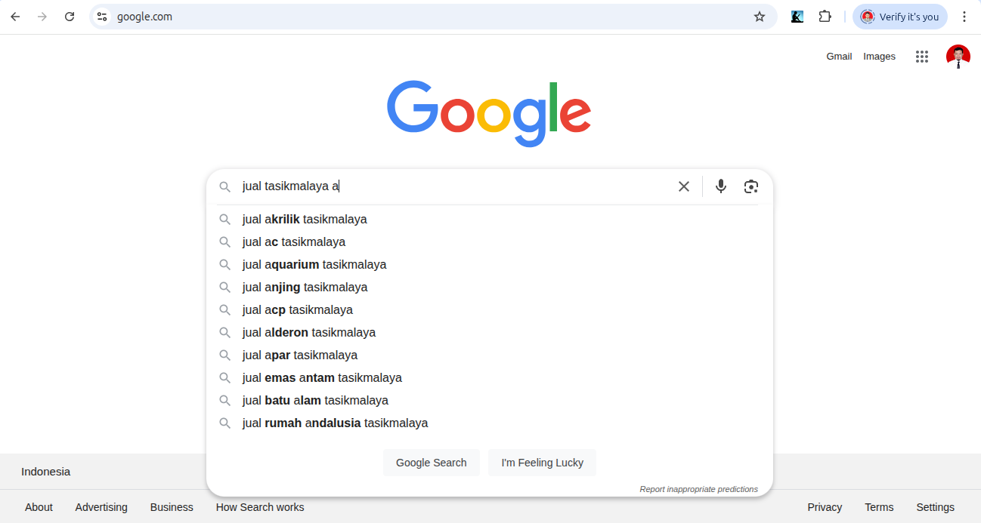Start voice search with microphone icon

click(721, 186)
